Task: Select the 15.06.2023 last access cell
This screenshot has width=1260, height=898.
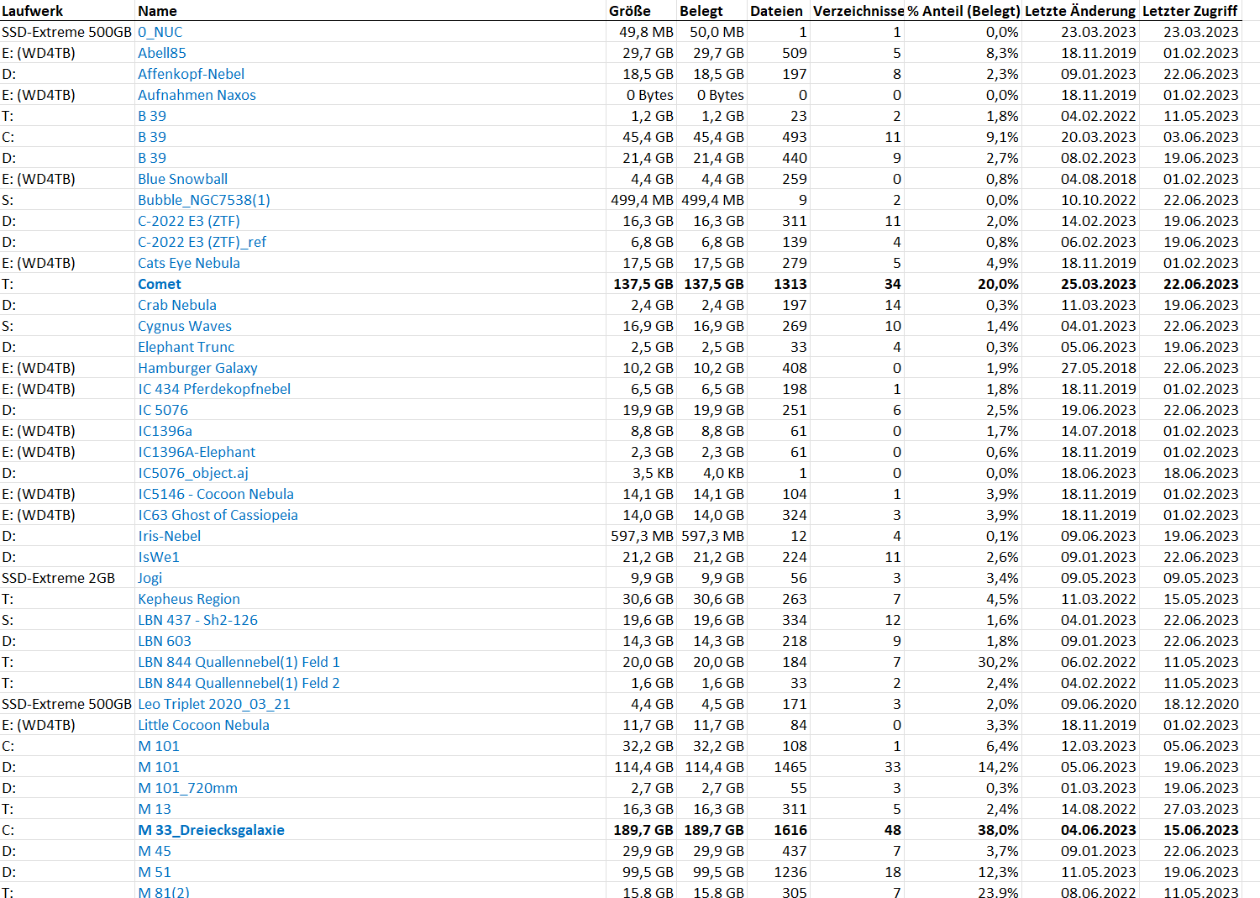Action: pyautogui.click(x=1201, y=830)
